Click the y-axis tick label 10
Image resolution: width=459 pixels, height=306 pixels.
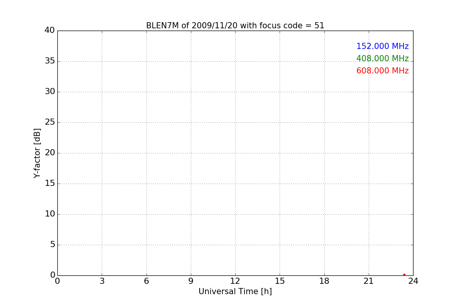pyautogui.click(x=50, y=214)
